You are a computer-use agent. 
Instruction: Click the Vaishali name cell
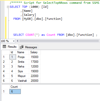pos(22,81)
